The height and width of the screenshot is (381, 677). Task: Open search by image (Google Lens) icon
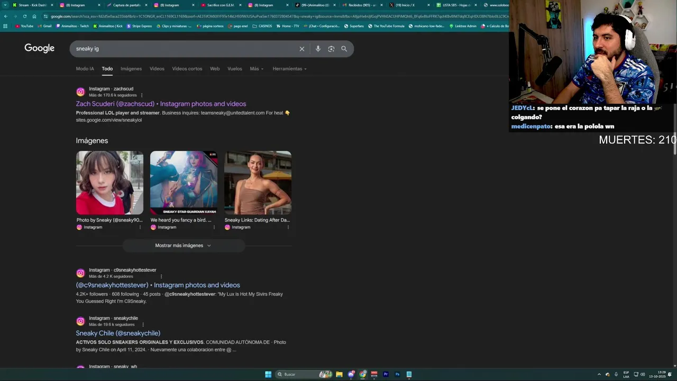pyautogui.click(x=331, y=49)
